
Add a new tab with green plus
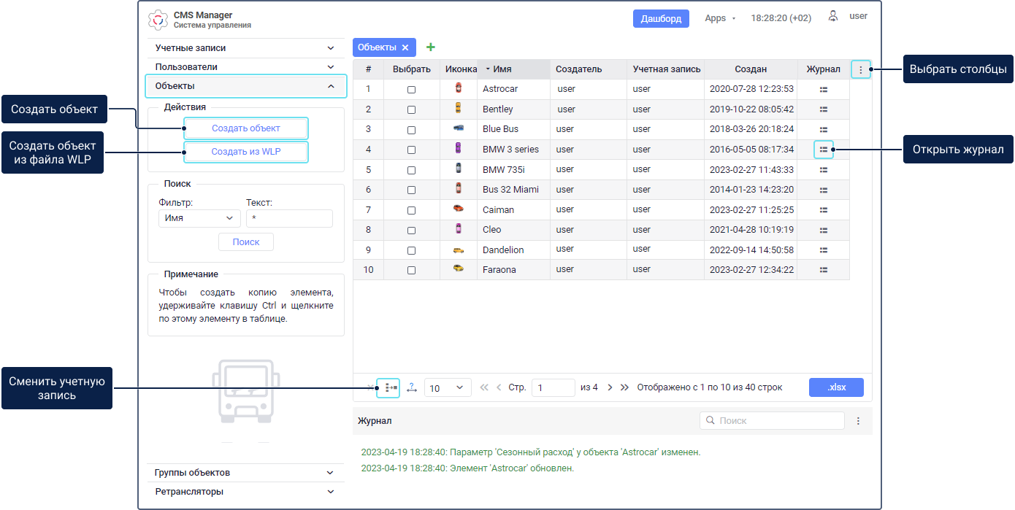coord(431,47)
